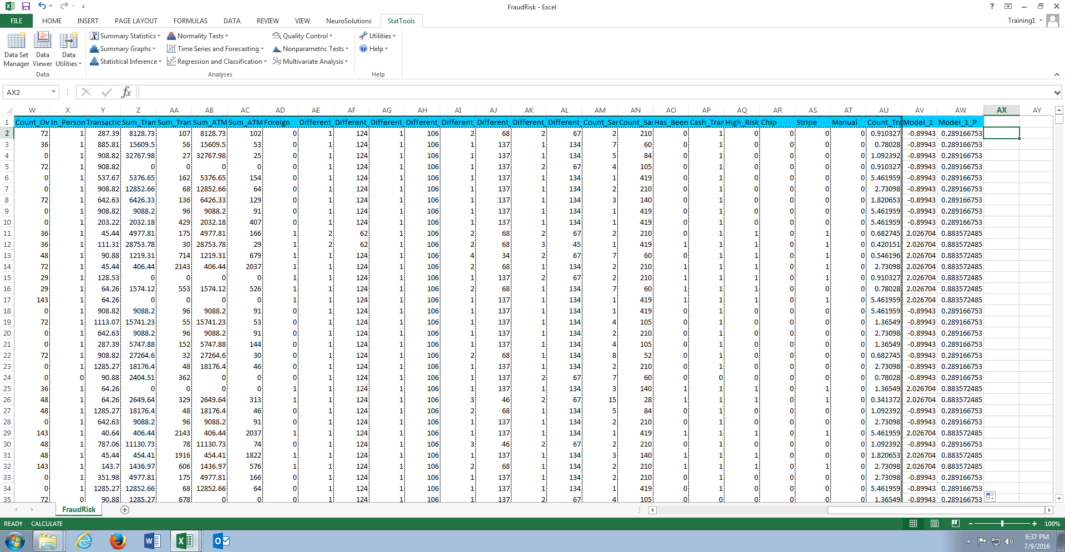Click the Undo arrow
The height and width of the screenshot is (552, 1065).
pos(42,6)
